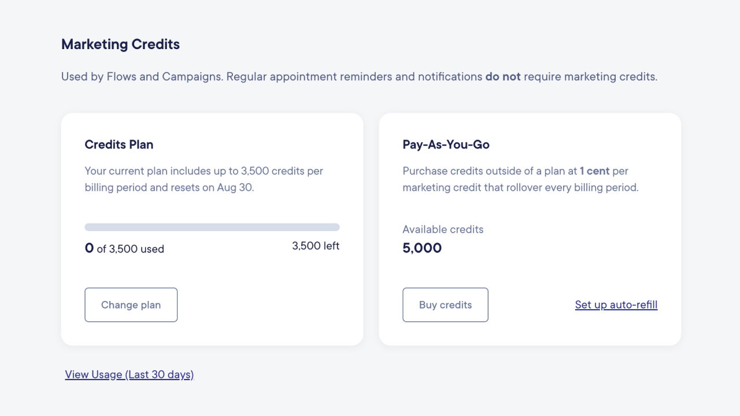
Task: Click "rollover every billing period" text
Action: point(571,188)
